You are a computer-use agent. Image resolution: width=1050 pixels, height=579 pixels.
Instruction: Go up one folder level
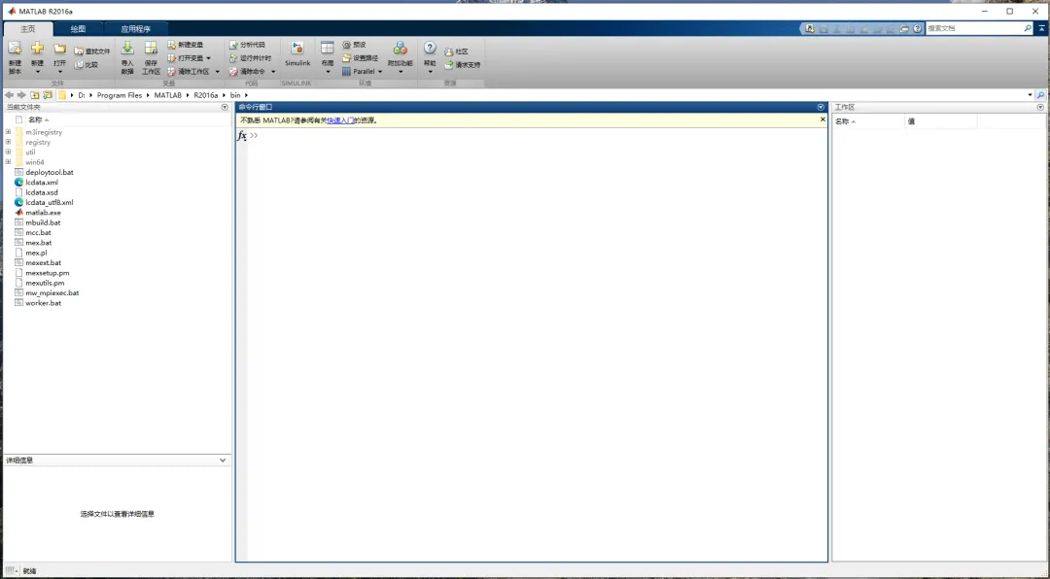point(34,95)
